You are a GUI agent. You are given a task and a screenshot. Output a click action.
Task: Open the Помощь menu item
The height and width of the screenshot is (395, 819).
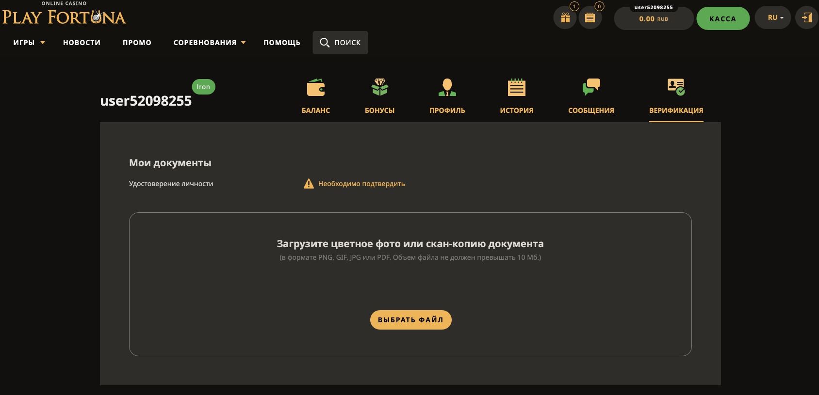[282, 43]
